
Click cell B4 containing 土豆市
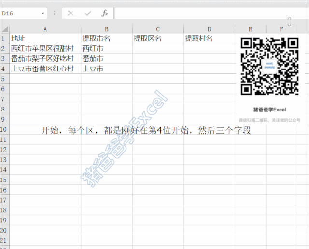click(107, 69)
